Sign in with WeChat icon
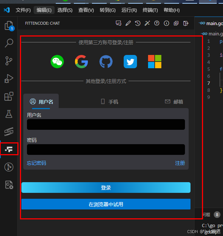The image size is (223, 236). [x=57, y=62]
